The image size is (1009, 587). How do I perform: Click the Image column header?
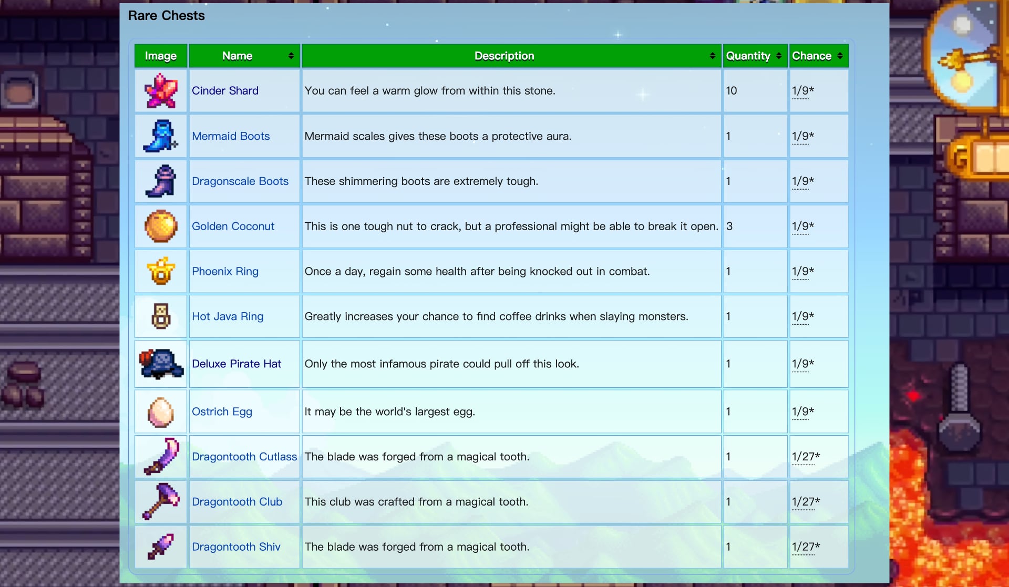click(161, 56)
